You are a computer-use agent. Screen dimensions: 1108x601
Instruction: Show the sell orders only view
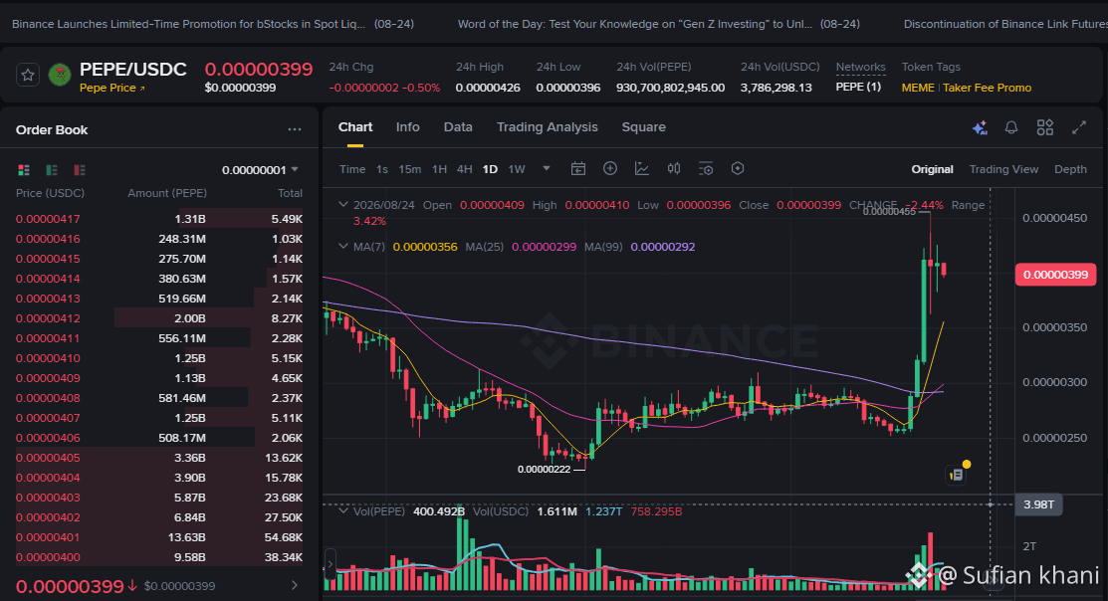click(80, 170)
